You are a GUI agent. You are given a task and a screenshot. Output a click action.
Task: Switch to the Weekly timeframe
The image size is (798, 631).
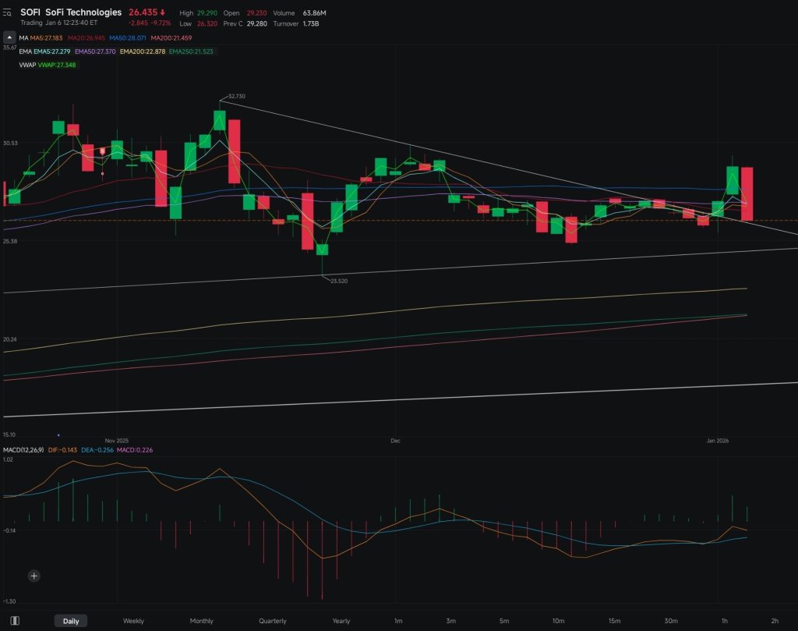(x=133, y=621)
